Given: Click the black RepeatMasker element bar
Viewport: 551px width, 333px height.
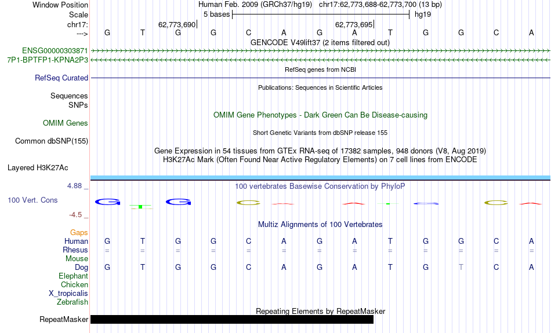Looking at the screenshot, I should coord(232,319).
